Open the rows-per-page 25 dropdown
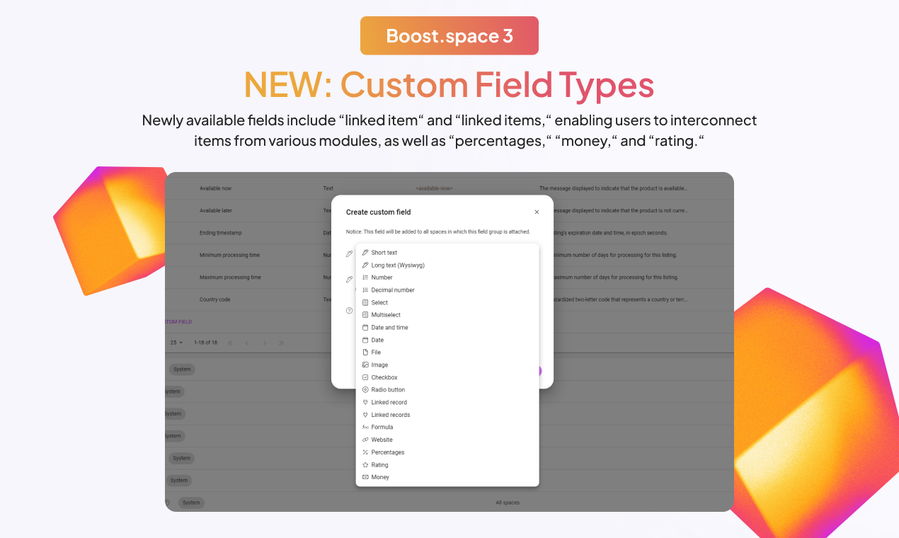Viewport: 899px width, 538px height. click(176, 343)
